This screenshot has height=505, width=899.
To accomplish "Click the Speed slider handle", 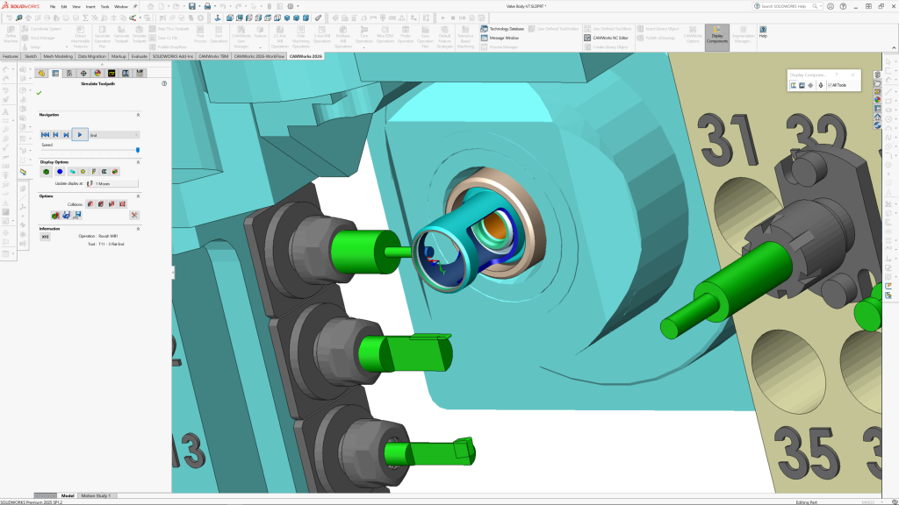I will pos(137,150).
